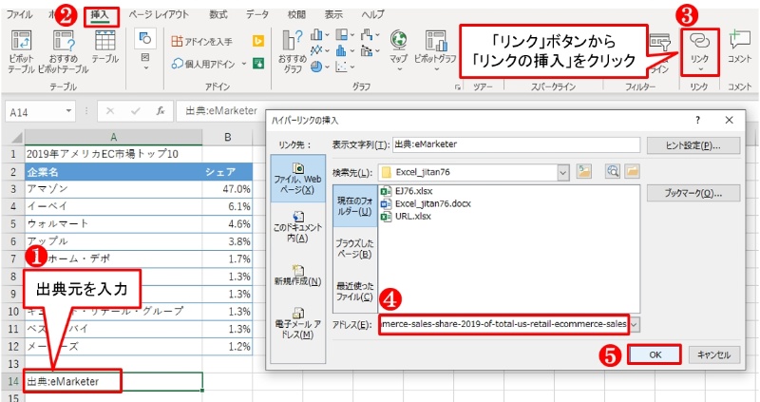Image resolution: width=760 pixels, height=402 pixels.
Task: Switch to the Insert (挿入) ribbon tab
Action: pyautogui.click(x=100, y=15)
